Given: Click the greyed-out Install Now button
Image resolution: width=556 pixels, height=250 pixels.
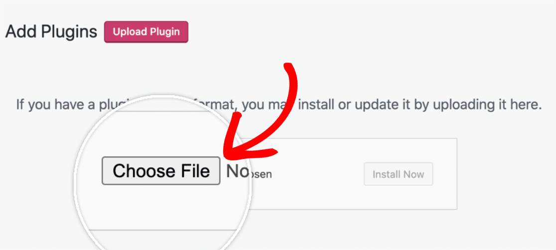Looking at the screenshot, I should pyautogui.click(x=398, y=174).
